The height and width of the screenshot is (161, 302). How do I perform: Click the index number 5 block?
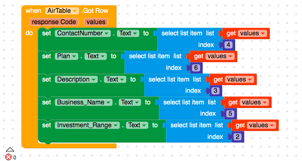[230, 114]
